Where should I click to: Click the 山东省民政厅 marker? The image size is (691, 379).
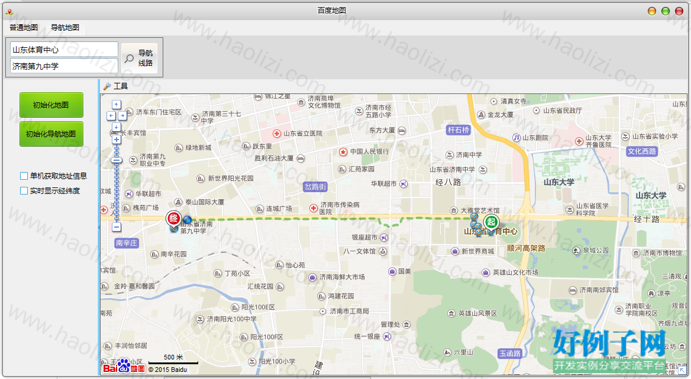pyautogui.click(x=537, y=111)
